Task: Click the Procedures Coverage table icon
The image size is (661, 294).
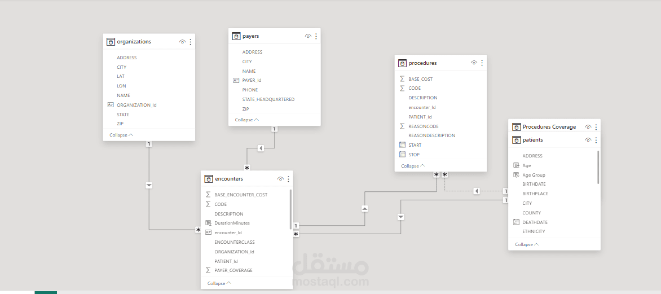Action: pos(516,127)
